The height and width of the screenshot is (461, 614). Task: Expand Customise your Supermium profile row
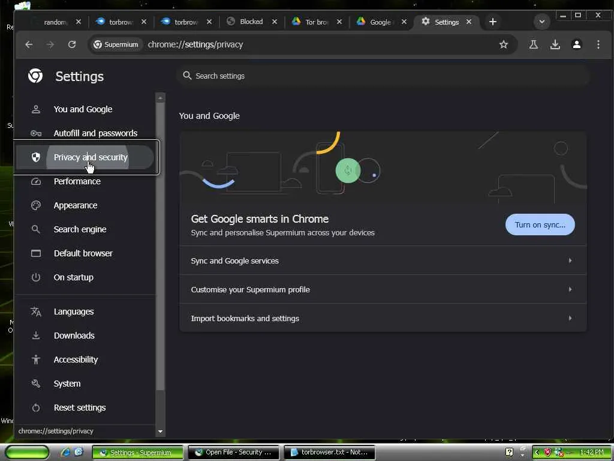click(383, 290)
